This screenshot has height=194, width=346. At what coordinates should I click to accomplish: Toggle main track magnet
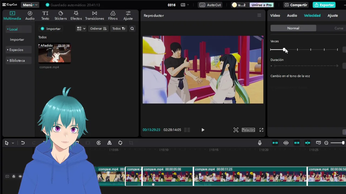[x=275, y=143]
